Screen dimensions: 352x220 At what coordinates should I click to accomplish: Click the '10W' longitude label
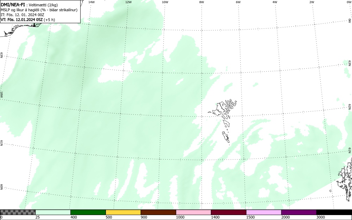pos(165,2)
